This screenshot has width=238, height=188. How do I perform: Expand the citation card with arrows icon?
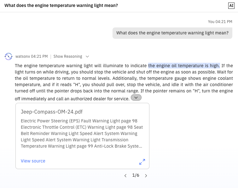(x=142, y=162)
